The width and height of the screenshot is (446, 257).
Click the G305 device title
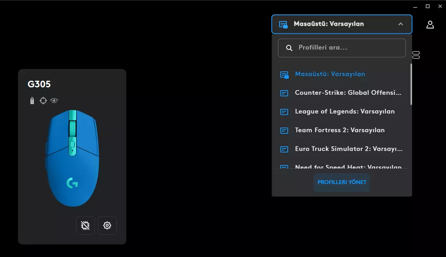pyautogui.click(x=39, y=84)
